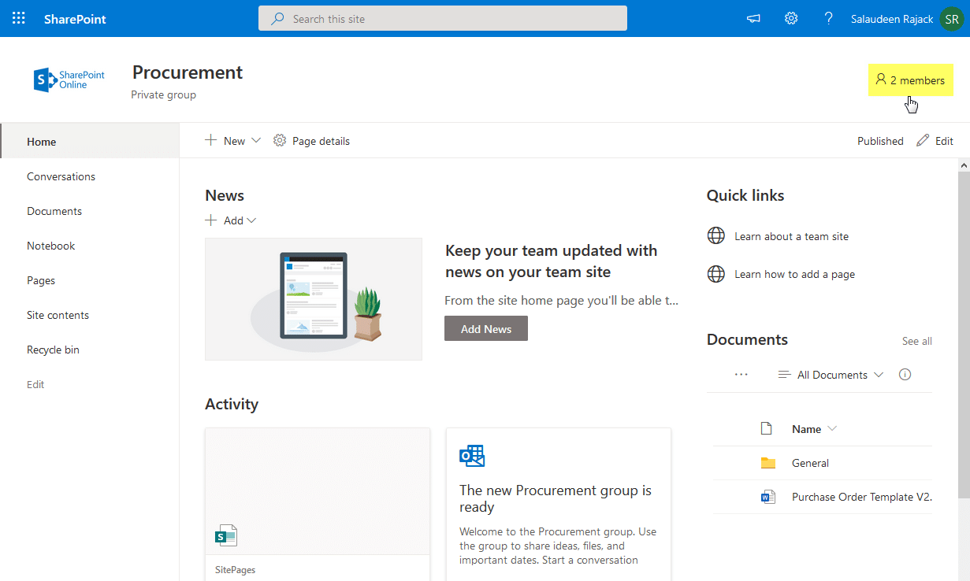Viewport: 970px width, 581px height.
Task: Open the Word icon for Purchase Order Template V2
Action: coord(767,497)
